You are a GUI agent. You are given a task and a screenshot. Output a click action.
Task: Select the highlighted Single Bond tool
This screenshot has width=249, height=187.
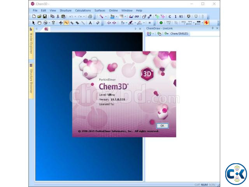tap(67, 23)
